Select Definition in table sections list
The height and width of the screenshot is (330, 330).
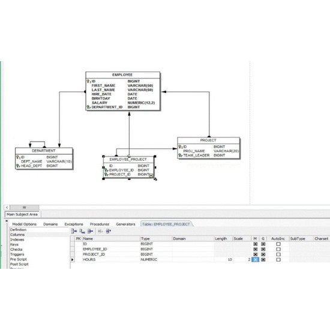point(19,230)
